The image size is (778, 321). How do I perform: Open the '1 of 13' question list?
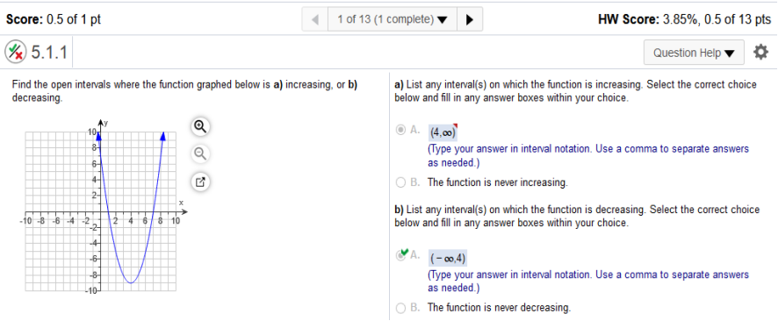pyautogui.click(x=392, y=19)
